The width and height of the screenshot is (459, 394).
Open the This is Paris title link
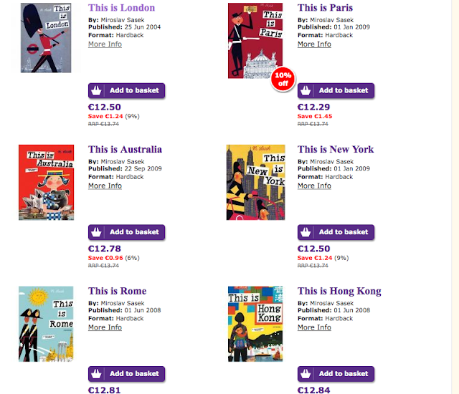point(325,8)
